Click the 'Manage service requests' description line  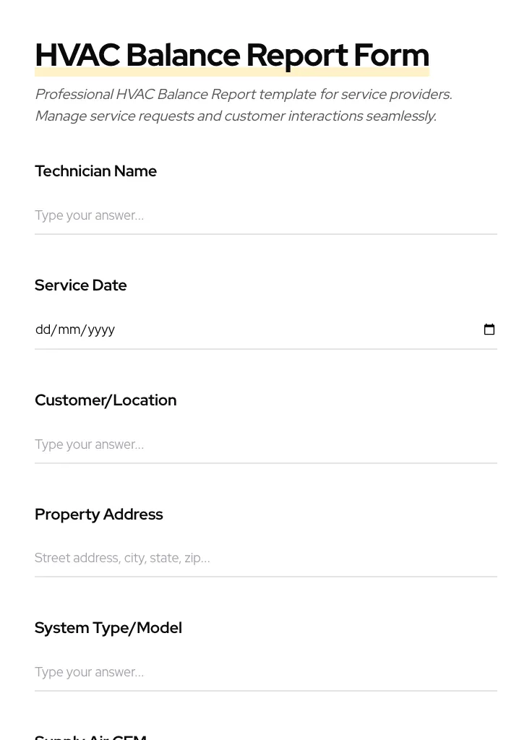coord(235,116)
